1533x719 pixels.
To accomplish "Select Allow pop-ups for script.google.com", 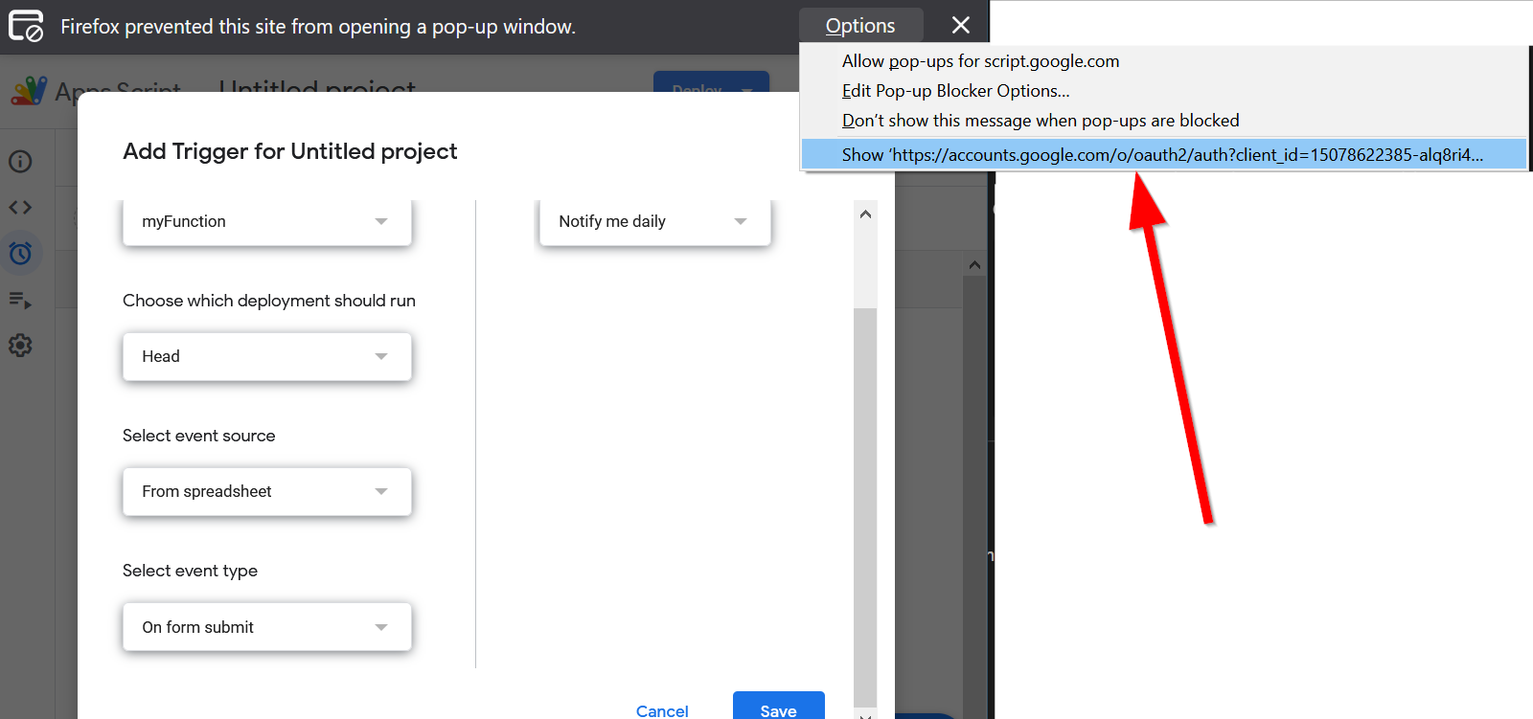I will point(980,61).
